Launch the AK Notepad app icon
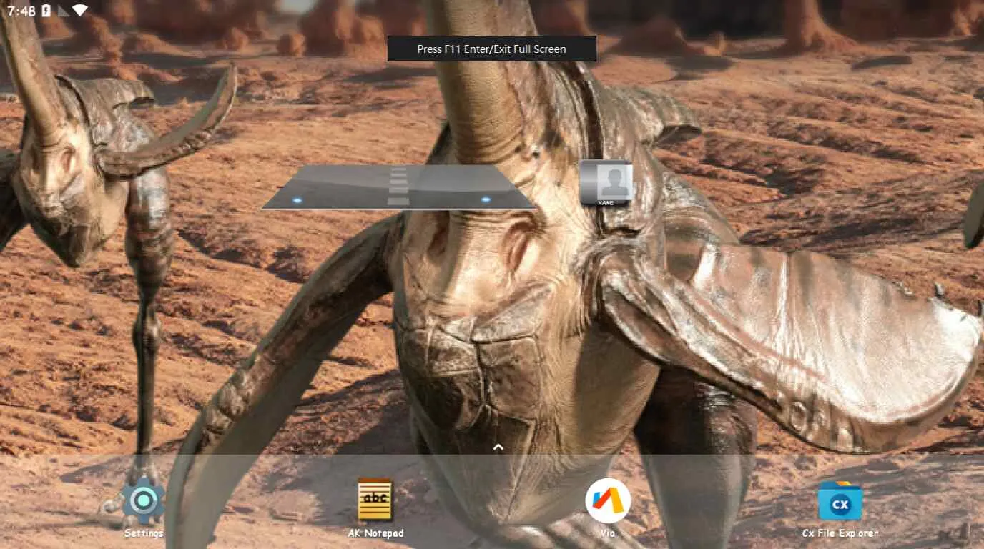The image size is (984, 549). click(x=375, y=500)
